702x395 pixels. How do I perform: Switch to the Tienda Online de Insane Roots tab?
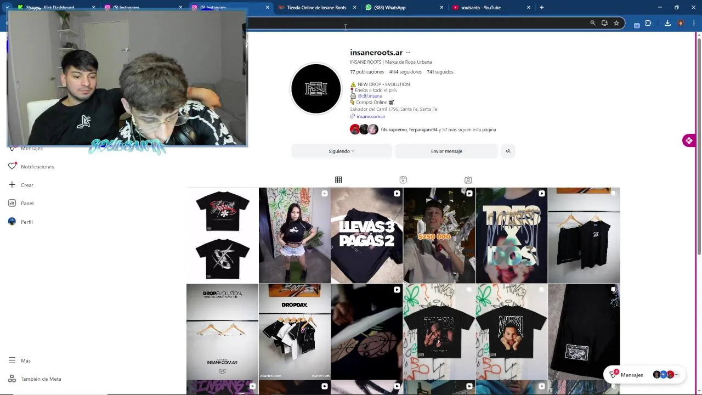tap(316, 8)
